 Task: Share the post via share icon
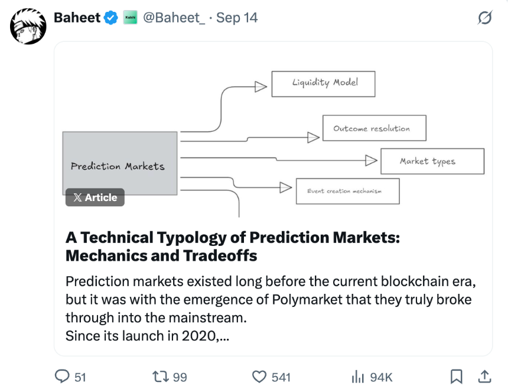pos(484,376)
